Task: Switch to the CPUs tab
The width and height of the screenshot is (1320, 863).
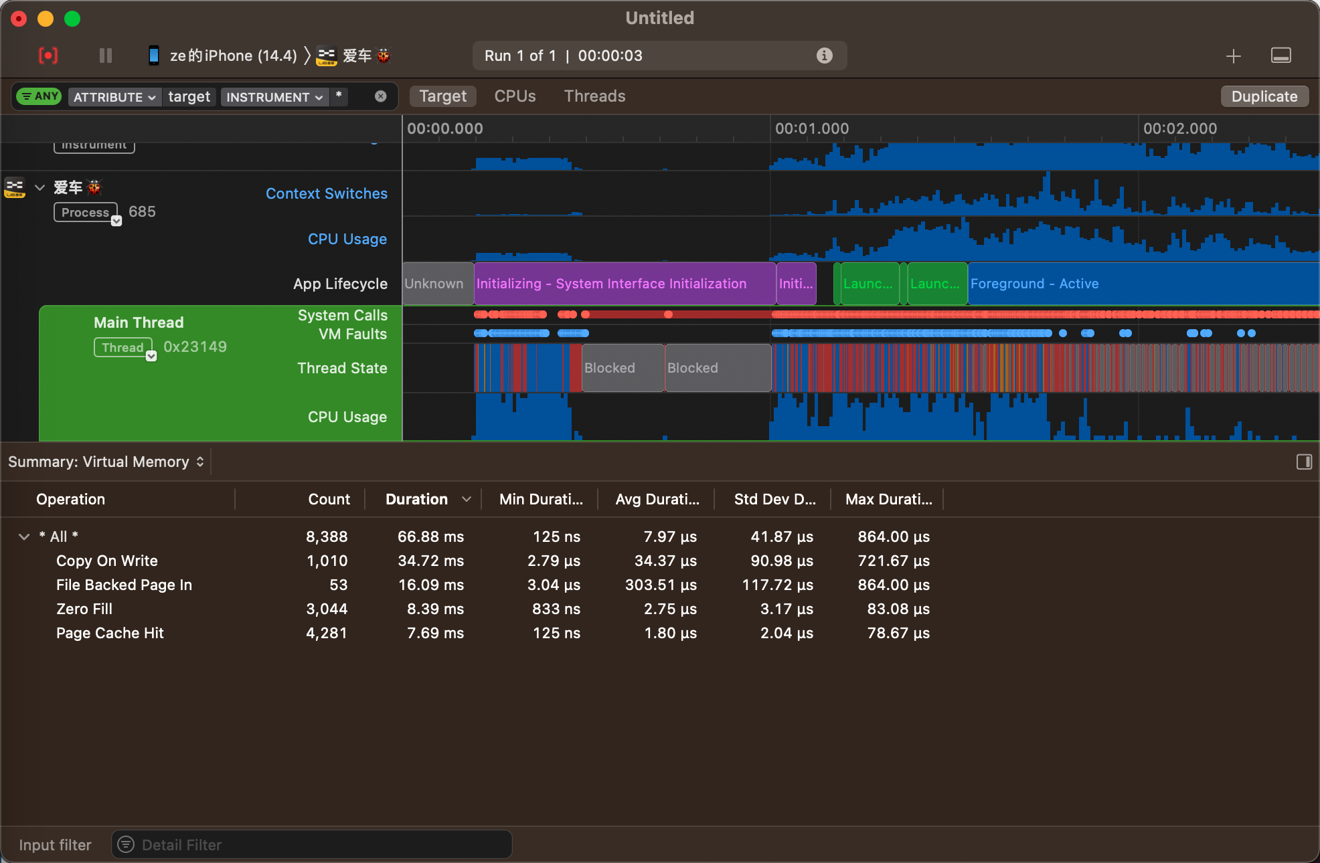Action: (x=515, y=96)
